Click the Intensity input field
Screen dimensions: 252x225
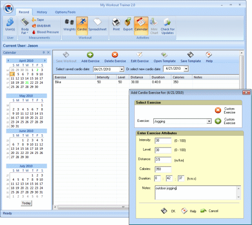pyautogui.click(x=163, y=141)
